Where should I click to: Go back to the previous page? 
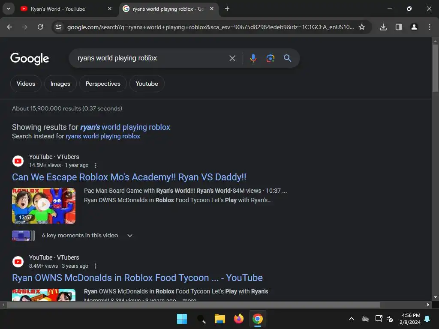[x=9, y=27]
